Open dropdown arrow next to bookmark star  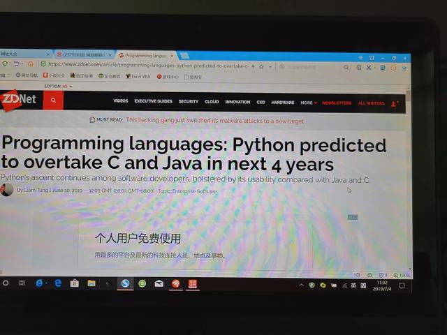point(270,67)
